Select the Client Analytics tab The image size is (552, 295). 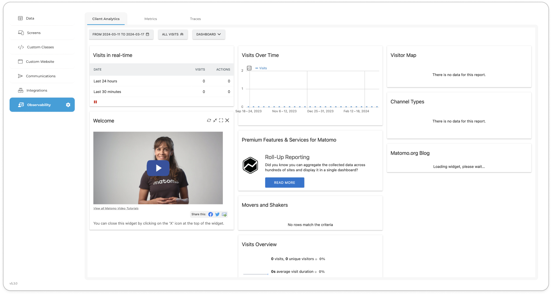click(106, 19)
